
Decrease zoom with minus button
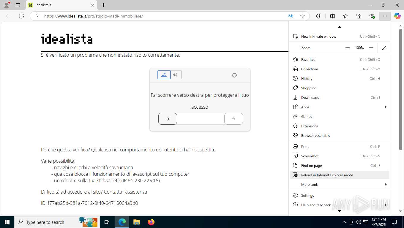click(347, 48)
